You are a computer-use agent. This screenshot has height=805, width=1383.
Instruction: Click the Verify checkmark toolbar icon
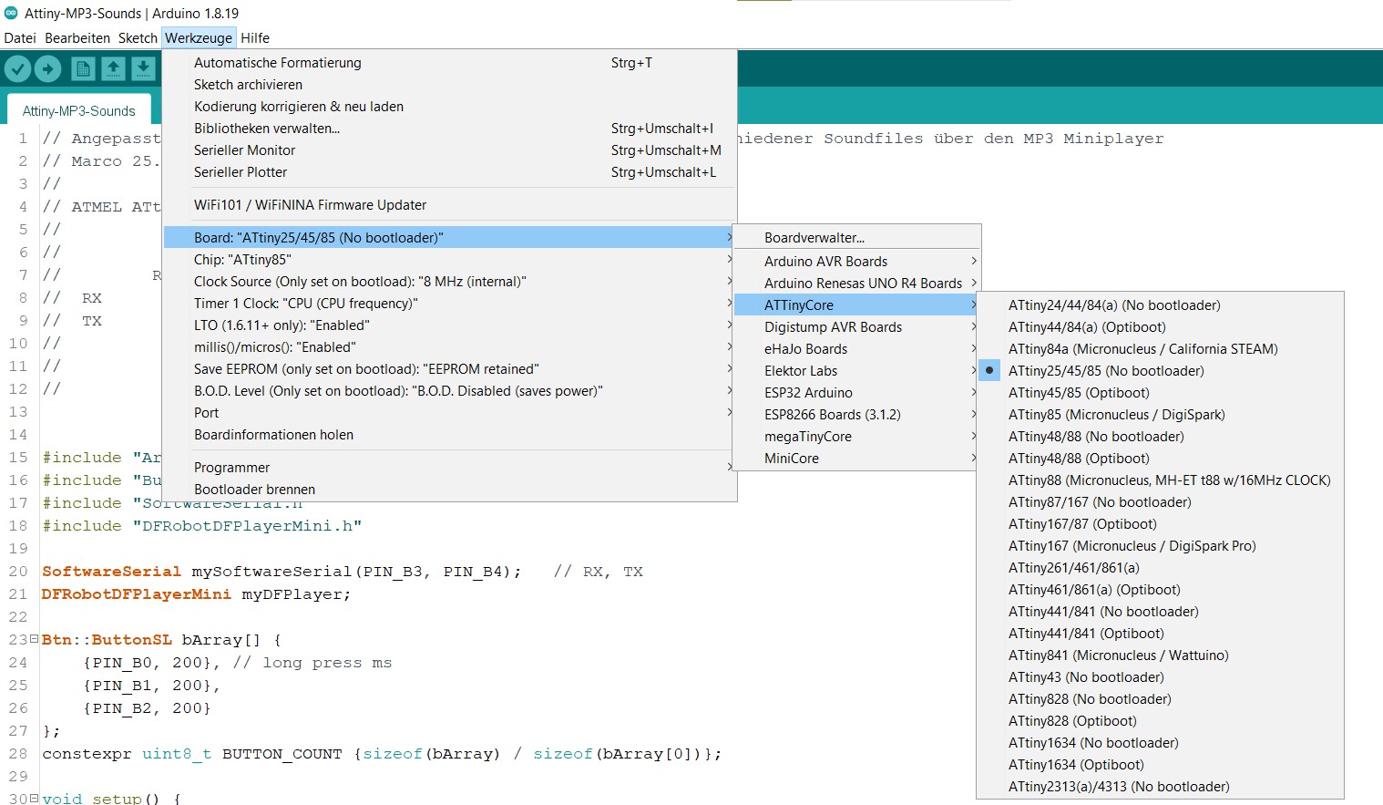(18, 68)
